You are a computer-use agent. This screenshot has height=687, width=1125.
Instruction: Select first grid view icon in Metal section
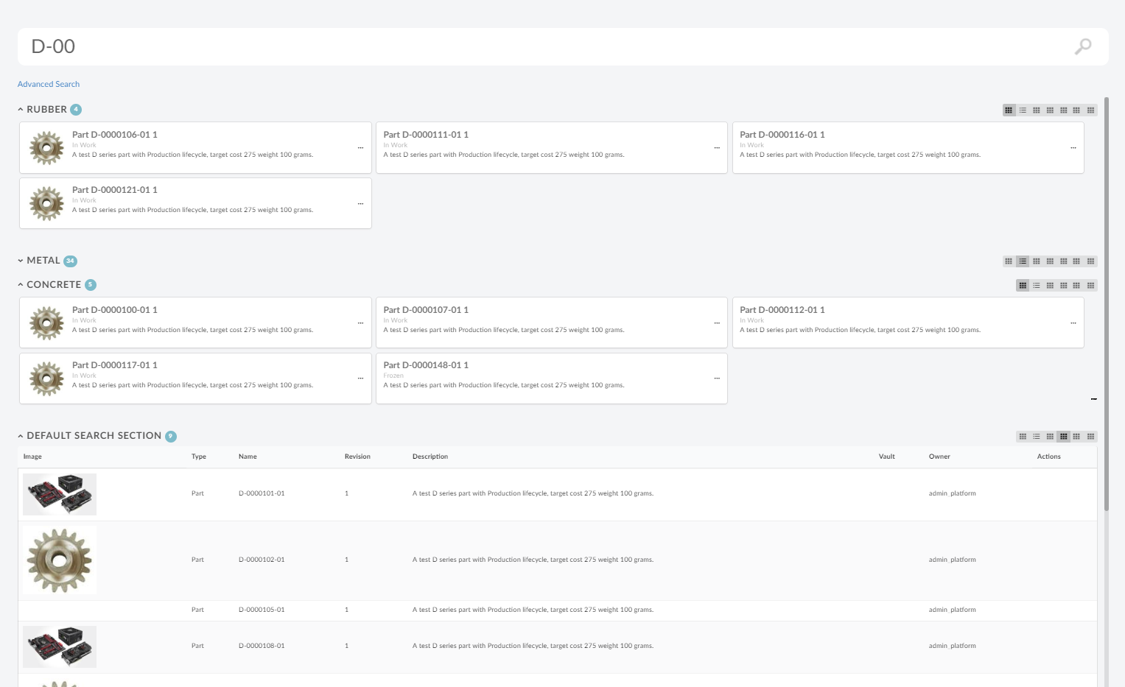[1009, 261]
